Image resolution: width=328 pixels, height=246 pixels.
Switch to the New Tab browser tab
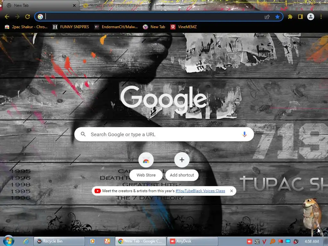[41, 5]
